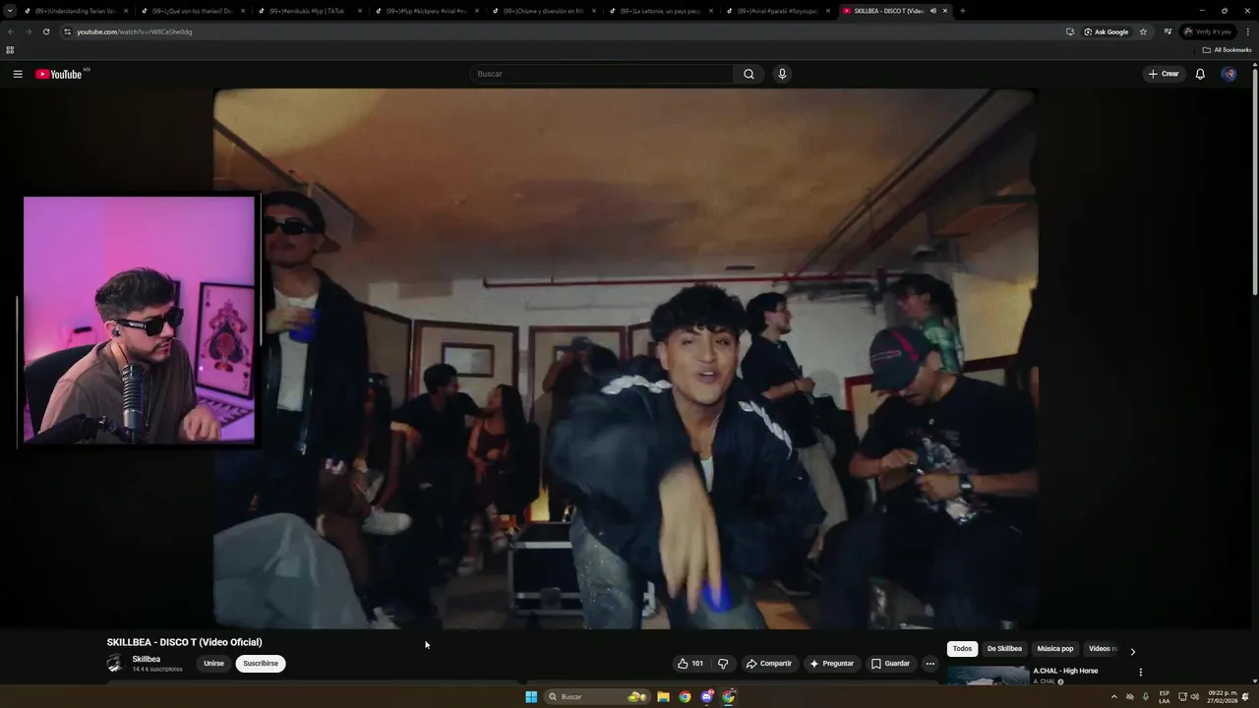The width and height of the screenshot is (1259, 708).
Task: Open the YouTube hamburger guide menu
Action: coord(18,74)
